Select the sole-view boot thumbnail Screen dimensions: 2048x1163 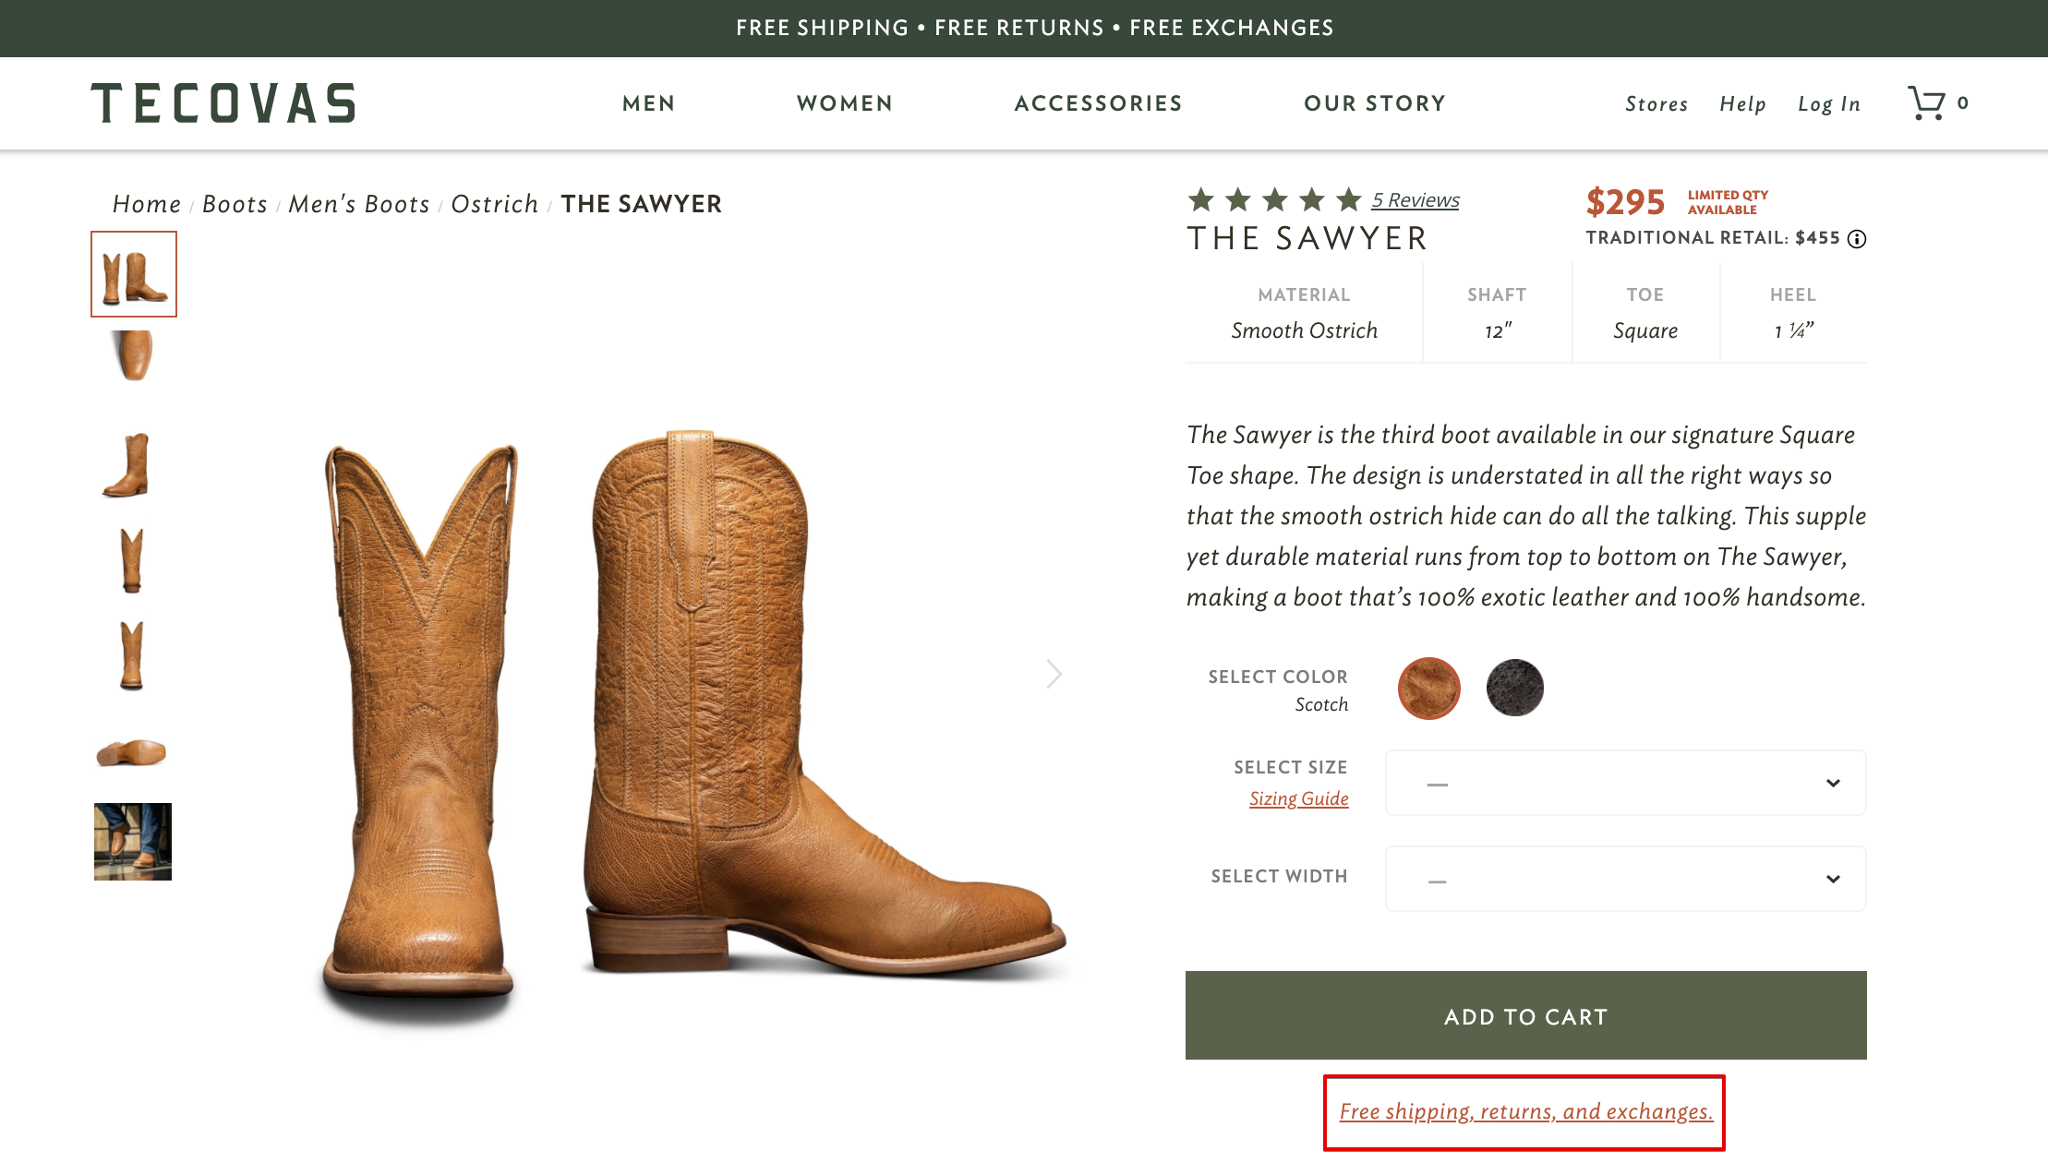point(132,753)
